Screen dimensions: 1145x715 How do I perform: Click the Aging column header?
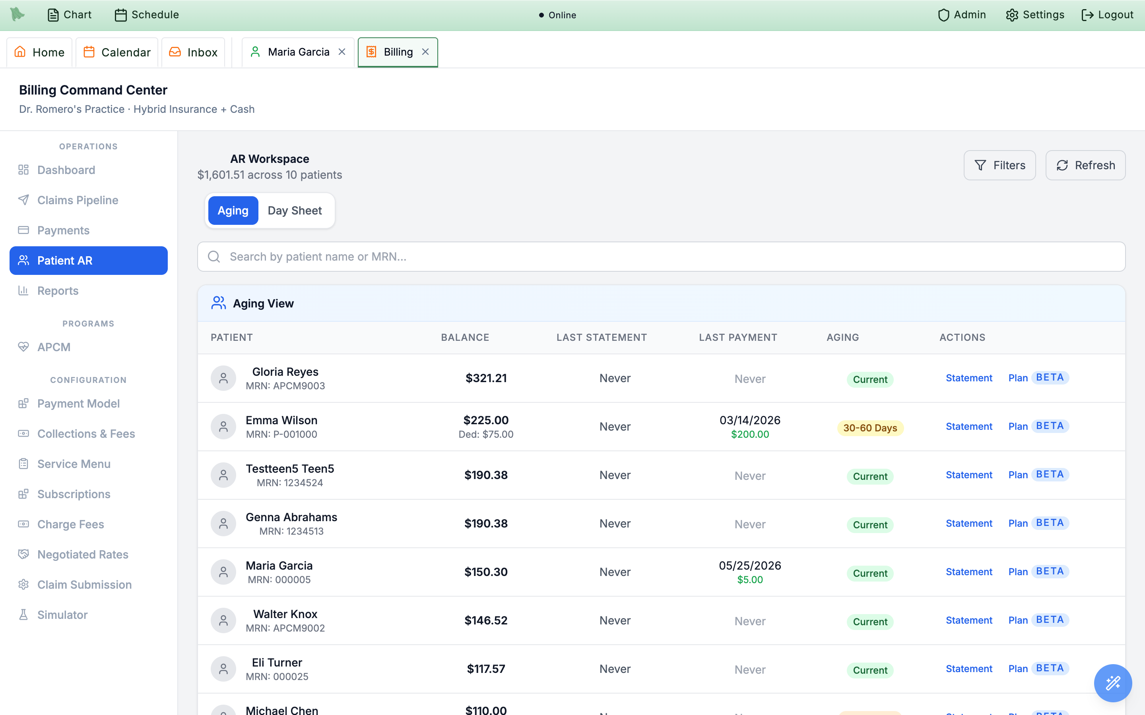[843, 338]
